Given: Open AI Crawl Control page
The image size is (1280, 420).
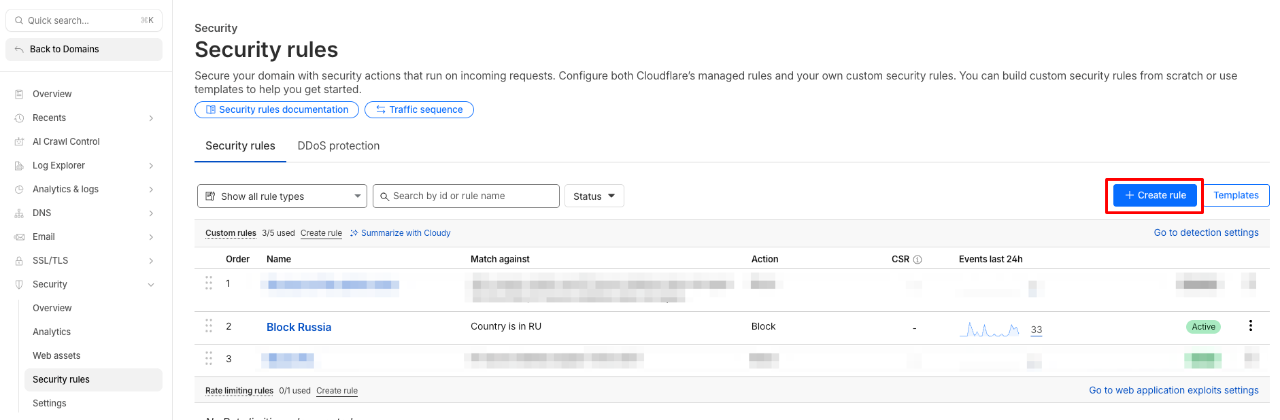Looking at the screenshot, I should [x=66, y=141].
